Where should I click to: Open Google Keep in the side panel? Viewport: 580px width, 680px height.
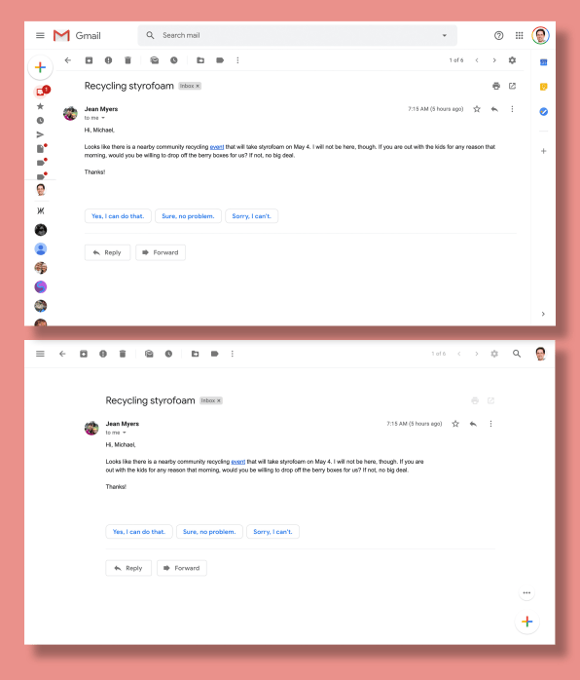(543, 87)
